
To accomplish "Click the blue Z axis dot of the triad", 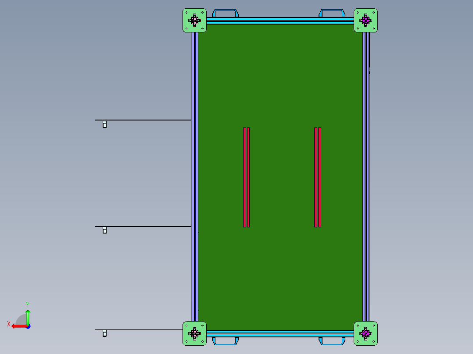I will 29,326.
